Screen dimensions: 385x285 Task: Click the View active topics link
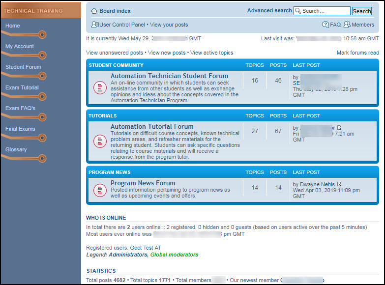pyautogui.click(x=211, y=53)
